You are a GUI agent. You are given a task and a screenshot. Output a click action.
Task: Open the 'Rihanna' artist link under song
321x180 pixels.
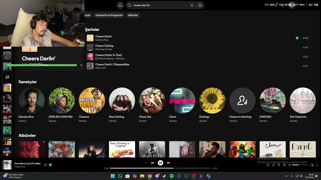point(120,59)
